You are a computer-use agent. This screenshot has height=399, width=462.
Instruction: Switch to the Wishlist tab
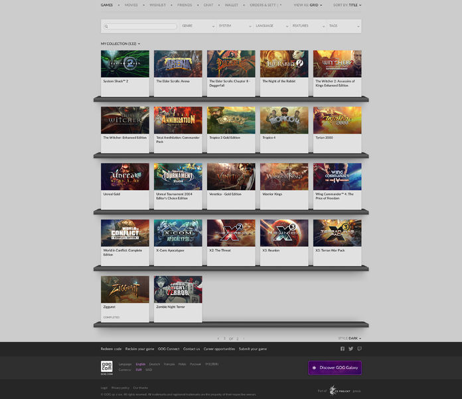[x=157, y=5]
